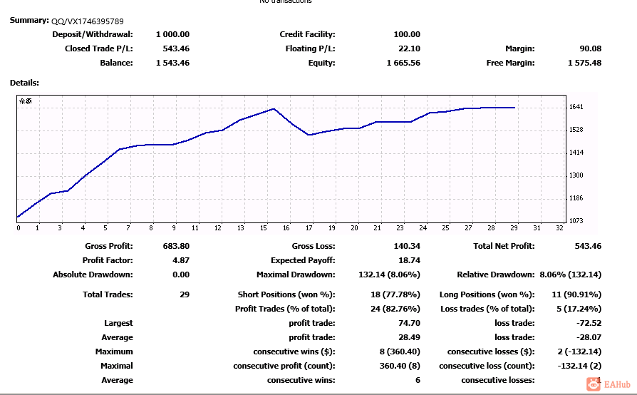Click the Free Margin label
The height and width of the screenshot is (395, 637).
510,63
